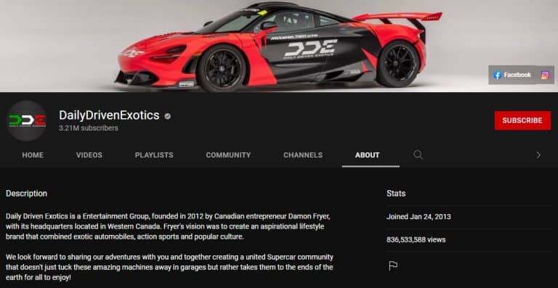Click the verified badge beside DailyDrivenExotics
Screen dimensions: 558x288
167,116
